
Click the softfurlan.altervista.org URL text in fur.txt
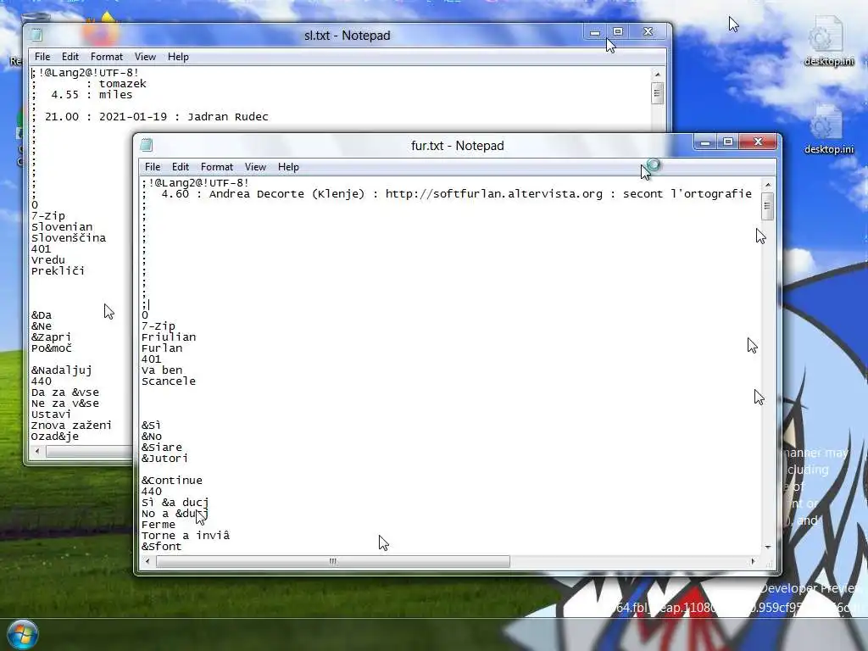coord(494,194)
